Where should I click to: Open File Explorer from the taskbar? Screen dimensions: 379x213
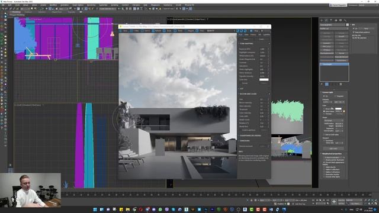tap(128, 209)
